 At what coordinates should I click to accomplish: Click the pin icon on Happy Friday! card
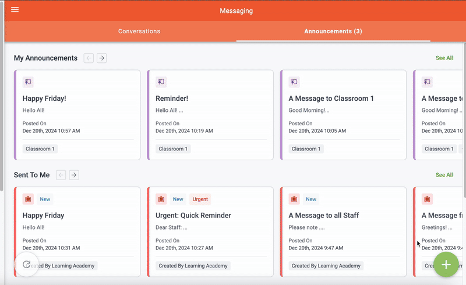click(x=28, y=82)
